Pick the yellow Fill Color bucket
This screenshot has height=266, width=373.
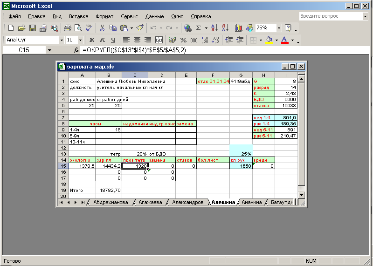pyautogui.click(x=269, y=40)
